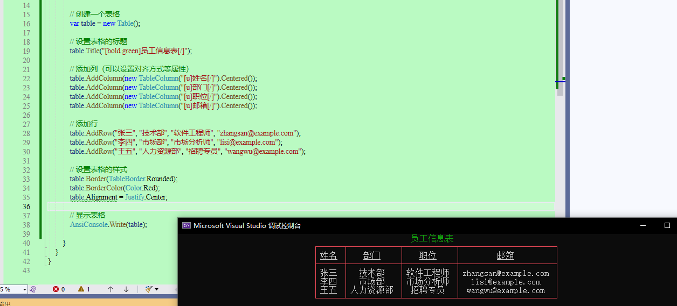Click 招聘专员 cell in console table

click(x=427, y=290)
